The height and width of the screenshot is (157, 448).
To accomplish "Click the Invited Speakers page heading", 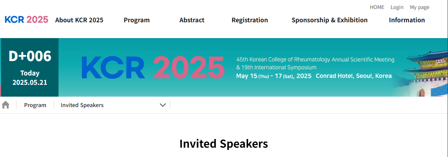I will pyautogui.click(x=224, y=144).
